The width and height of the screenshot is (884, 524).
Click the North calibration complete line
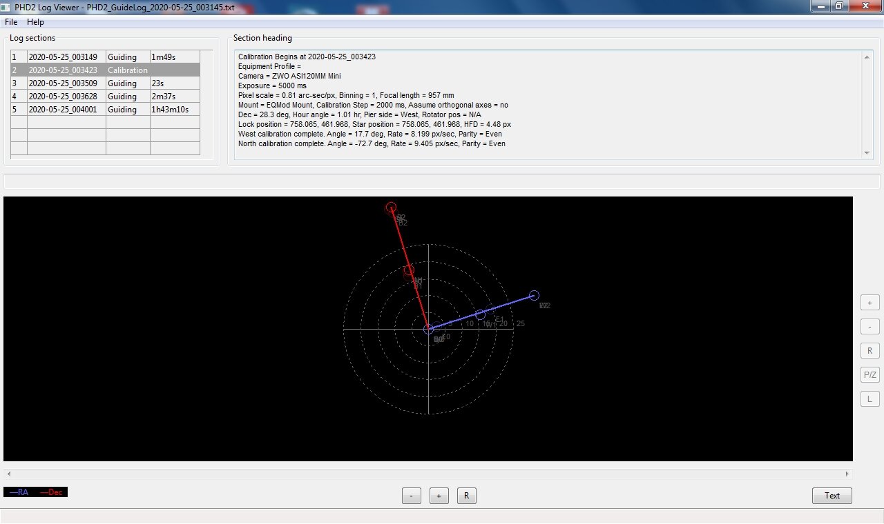coord(372,143)
